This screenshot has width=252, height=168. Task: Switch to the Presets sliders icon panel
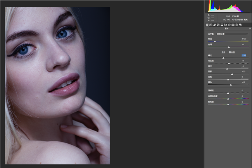point(236,25)
